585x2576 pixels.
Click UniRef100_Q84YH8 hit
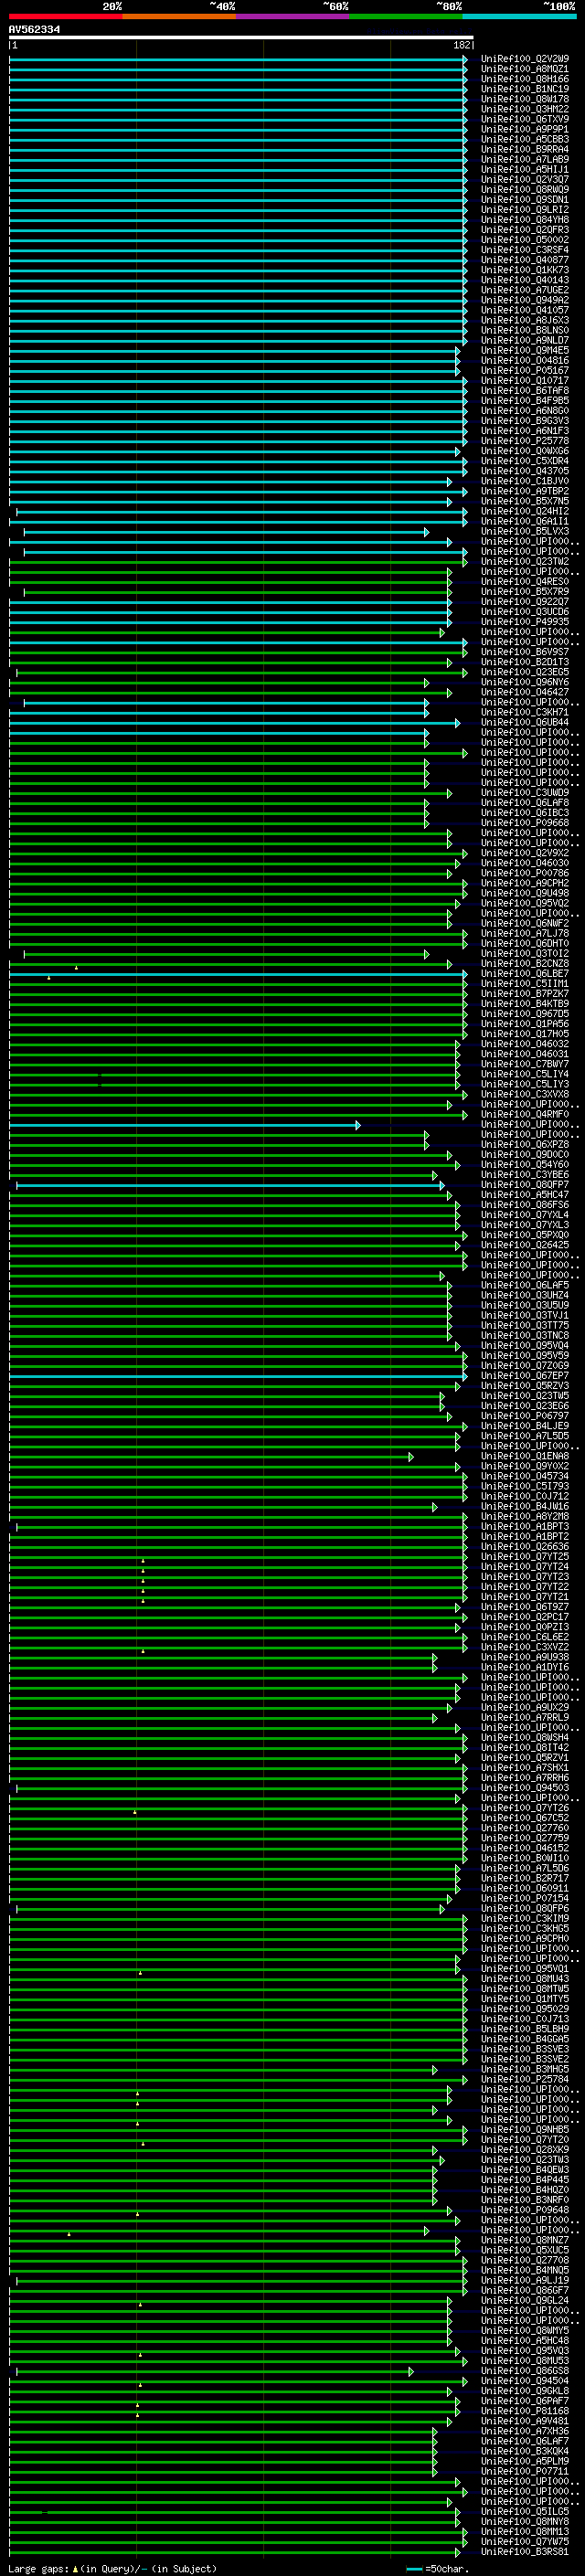[x=524, y=220]
